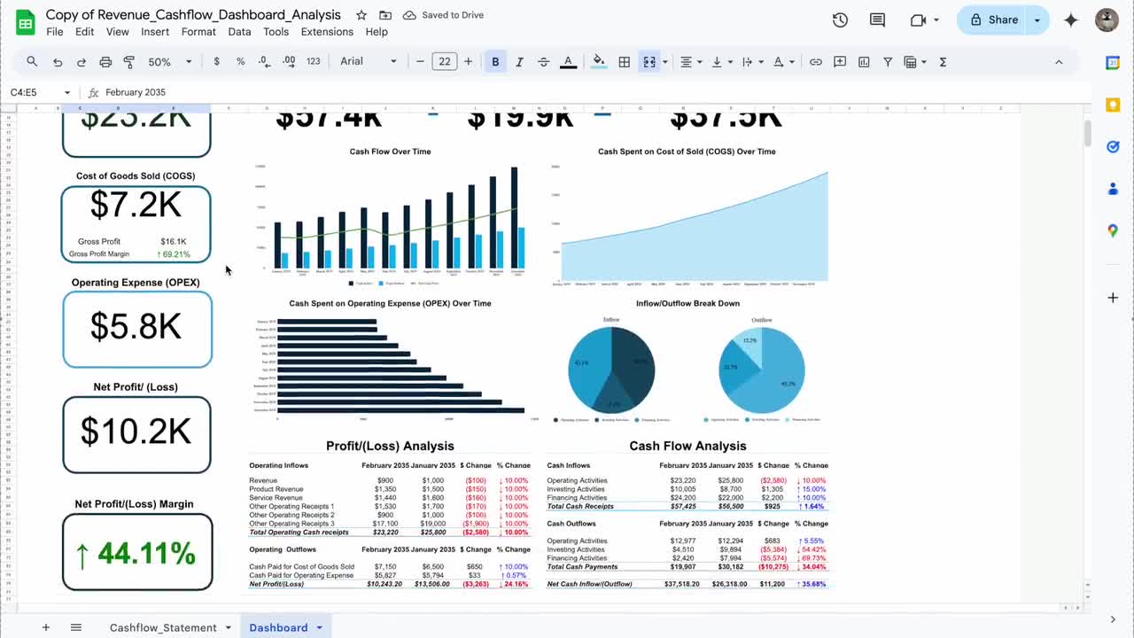The height and width of the screenshot is (638, 1134).
Task: Open the text color picker
Action: (x=569, y=62)
